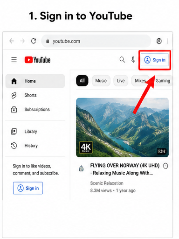Open the Flying Over Norway video thumbnail
This screenshot has height=239, width=179.
pos(122,127)
